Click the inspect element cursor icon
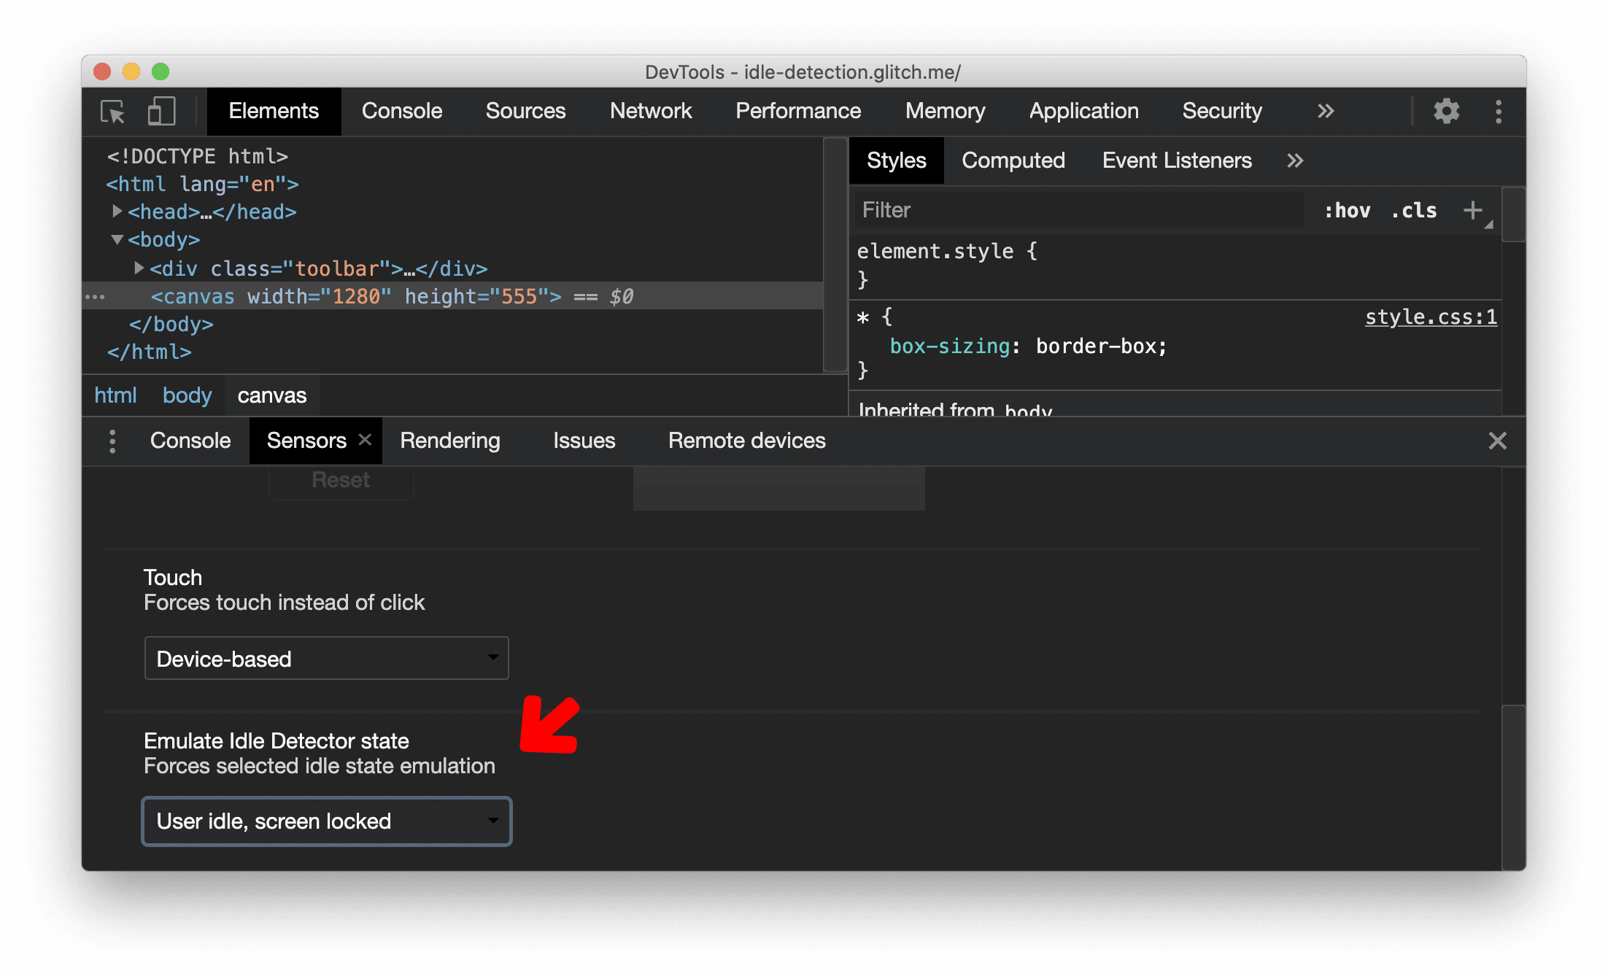 (115, 112)
